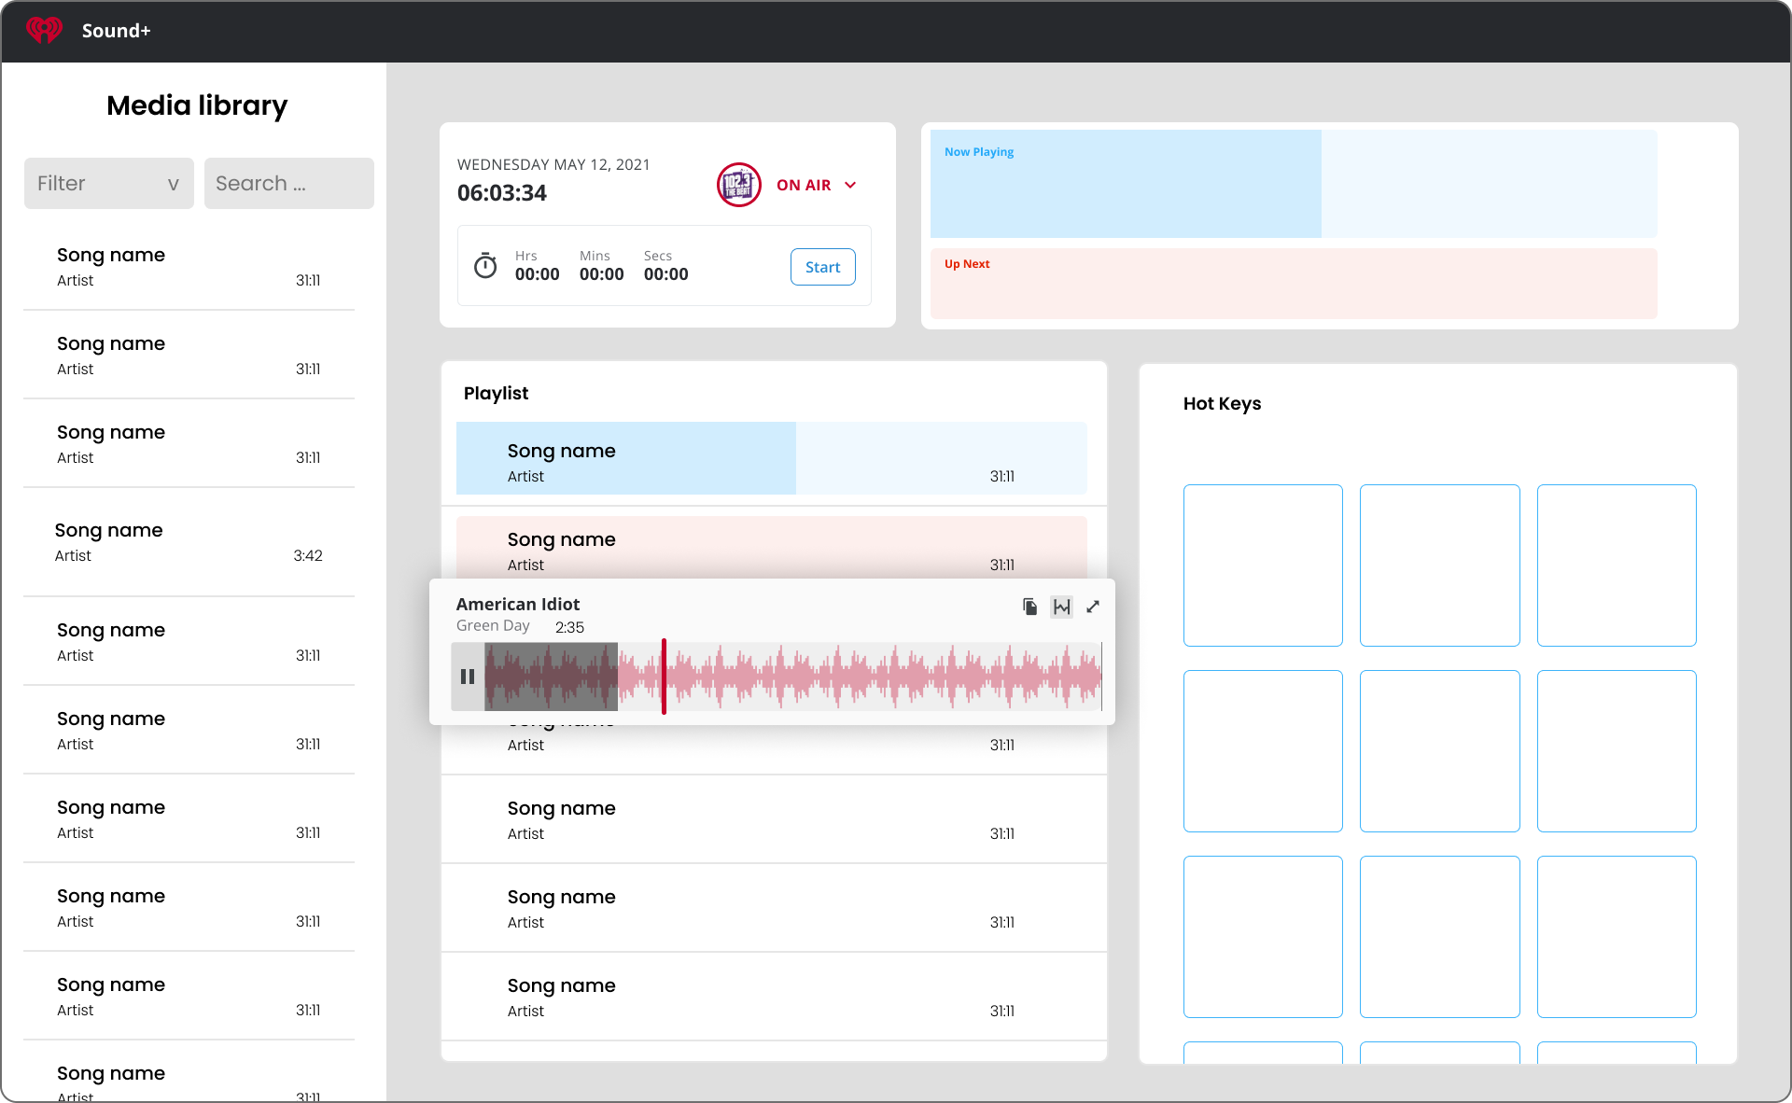Click the red playhead marker on waveform

coord(664,677)
